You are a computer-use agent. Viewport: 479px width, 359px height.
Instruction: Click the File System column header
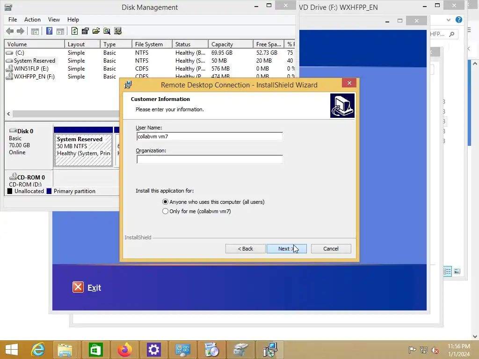pyautogui.click(x=152, y=44)
